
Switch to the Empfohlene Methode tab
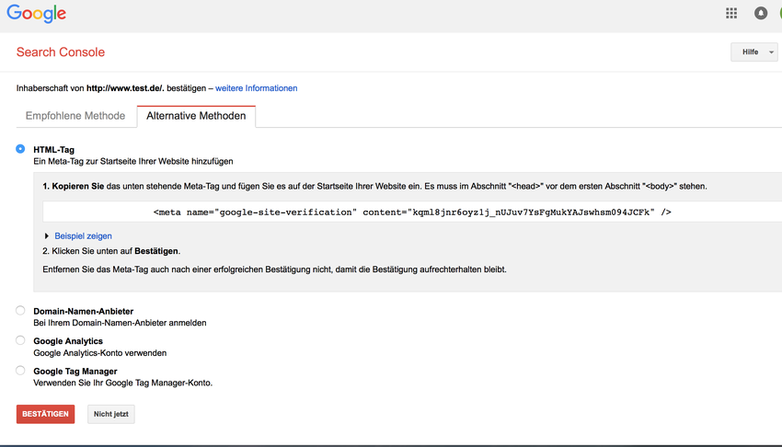pyautogui.click(x=75, y=116)
